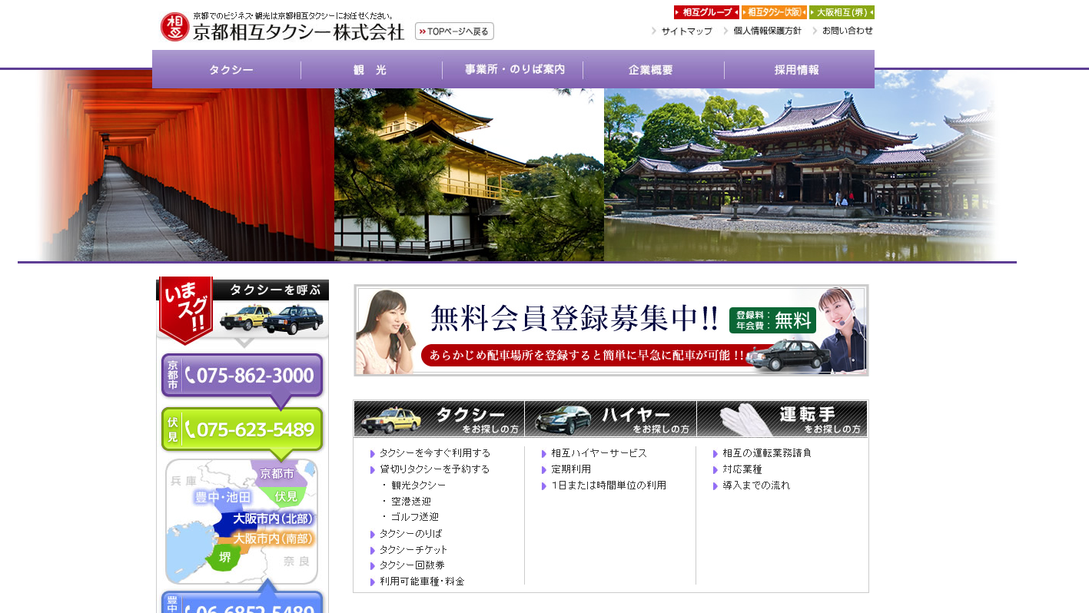Click the Byodoin temple pond photo
The width and height of the screenshot is (1089, 613).
tap(801, 174)
